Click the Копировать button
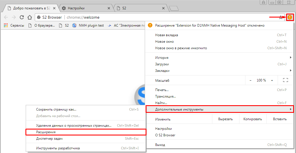The width and height of the screenshot is (296, 153). pyautogui.click(x=252, y=119)
